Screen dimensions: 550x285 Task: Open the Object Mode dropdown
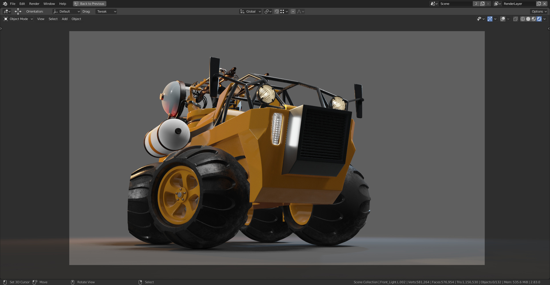point(18,19)
